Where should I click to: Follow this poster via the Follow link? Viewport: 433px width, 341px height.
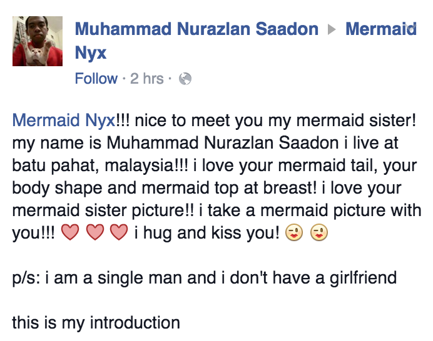click(96, 79)
